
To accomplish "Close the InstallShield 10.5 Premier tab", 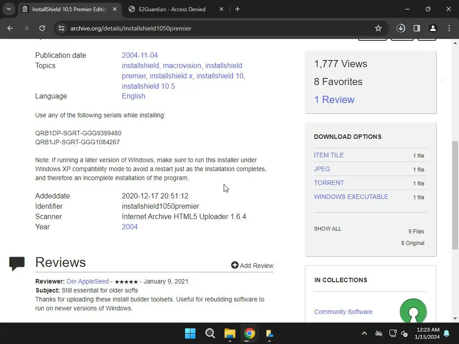I will (115, 9).
